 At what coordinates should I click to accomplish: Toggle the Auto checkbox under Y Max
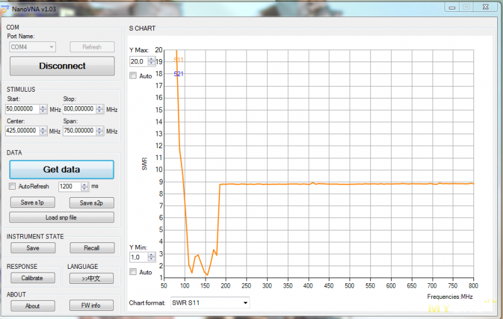(x=133, y=76)
